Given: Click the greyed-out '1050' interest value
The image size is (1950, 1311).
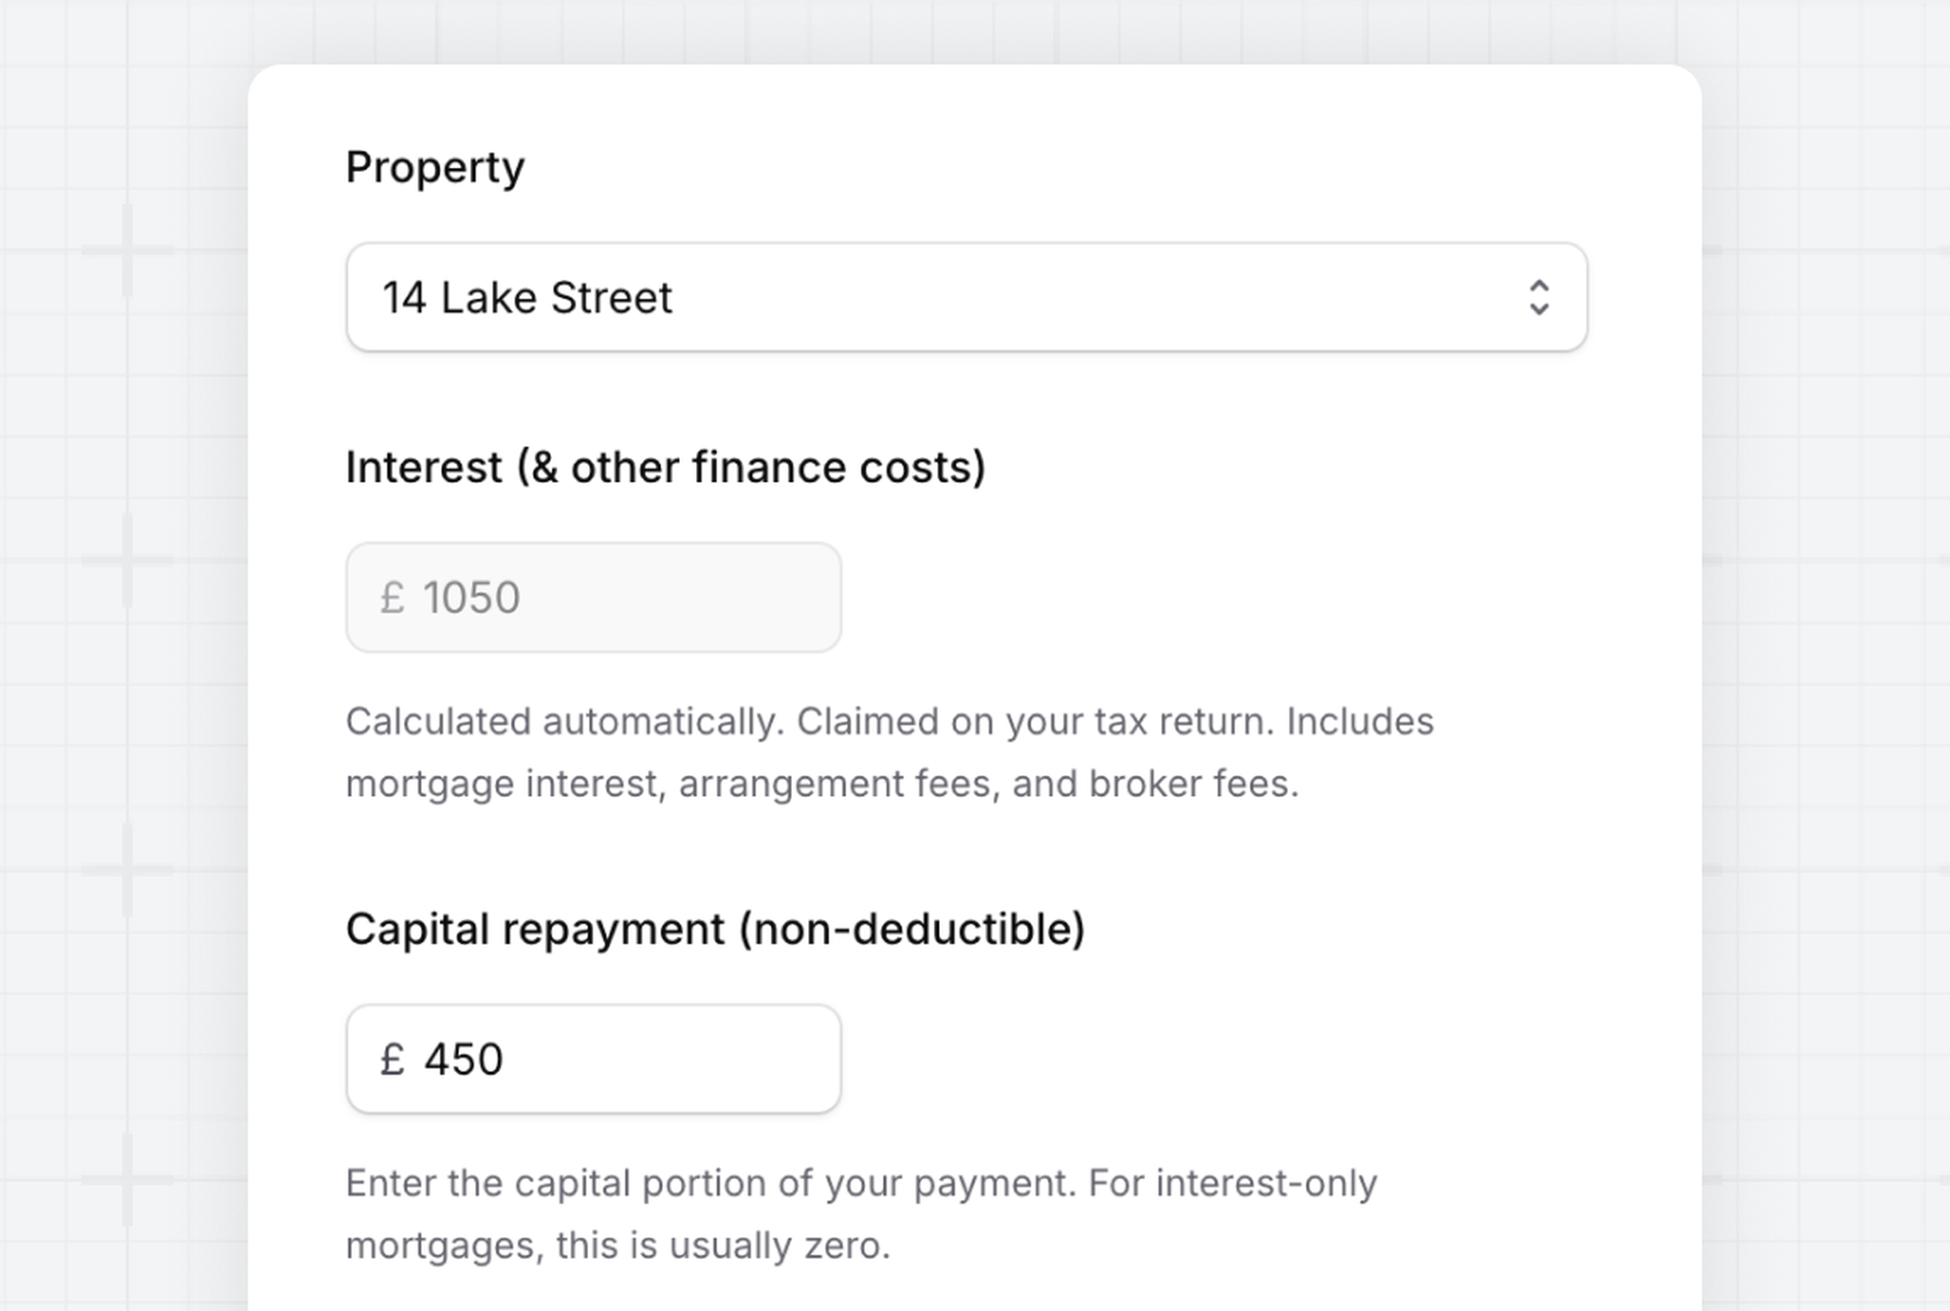Looking at the screenshot, I should (472, 597).
